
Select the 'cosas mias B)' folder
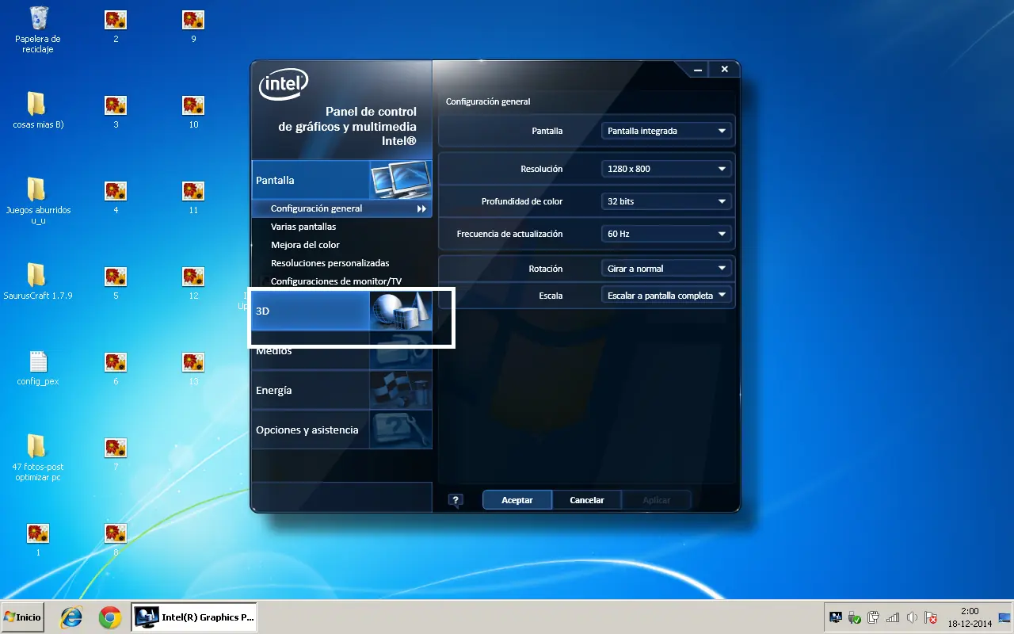tap(38, 111)
